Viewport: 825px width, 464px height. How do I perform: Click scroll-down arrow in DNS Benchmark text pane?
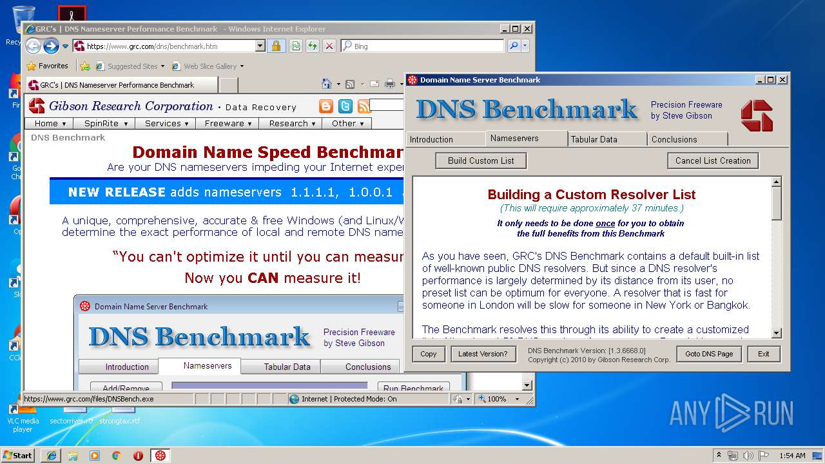(777, 333)
